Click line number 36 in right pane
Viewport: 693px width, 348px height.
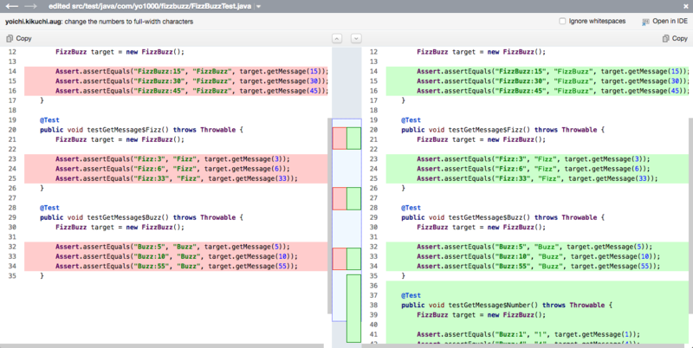coord(373,286)
